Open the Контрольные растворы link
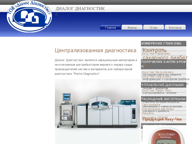The height and width of the screenshot is (144, 192). tap(158, 109)
